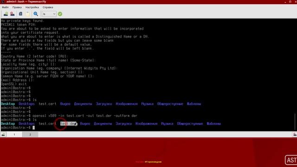Image resolution: width=297 pixels, height=167 pixels.
Task: Click 'No private keys found.' line
Action: click(22, 20)
